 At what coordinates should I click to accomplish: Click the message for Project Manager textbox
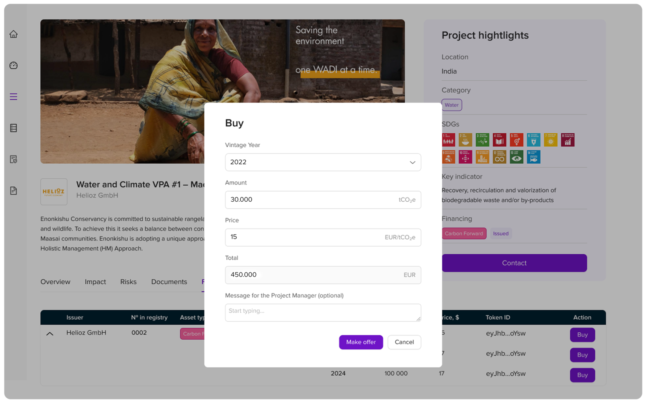(x=323, y=312)
